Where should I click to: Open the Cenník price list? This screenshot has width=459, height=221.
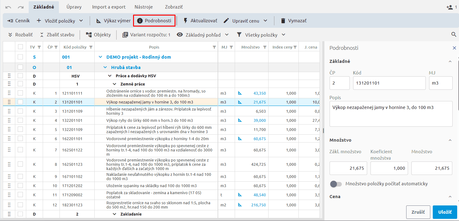[19, 21]
